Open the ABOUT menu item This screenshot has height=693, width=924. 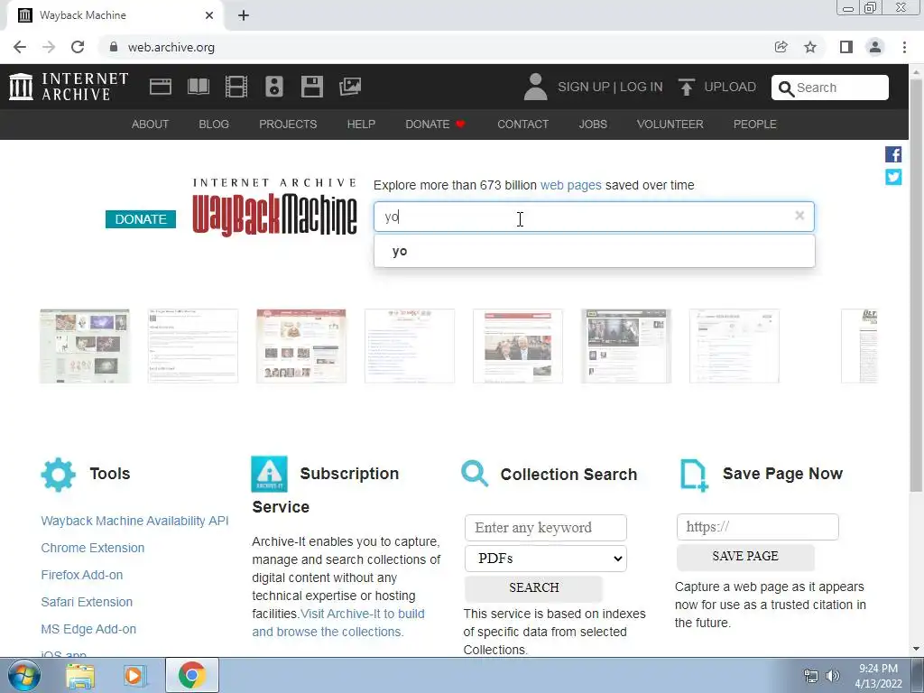(x=151, y=125)
